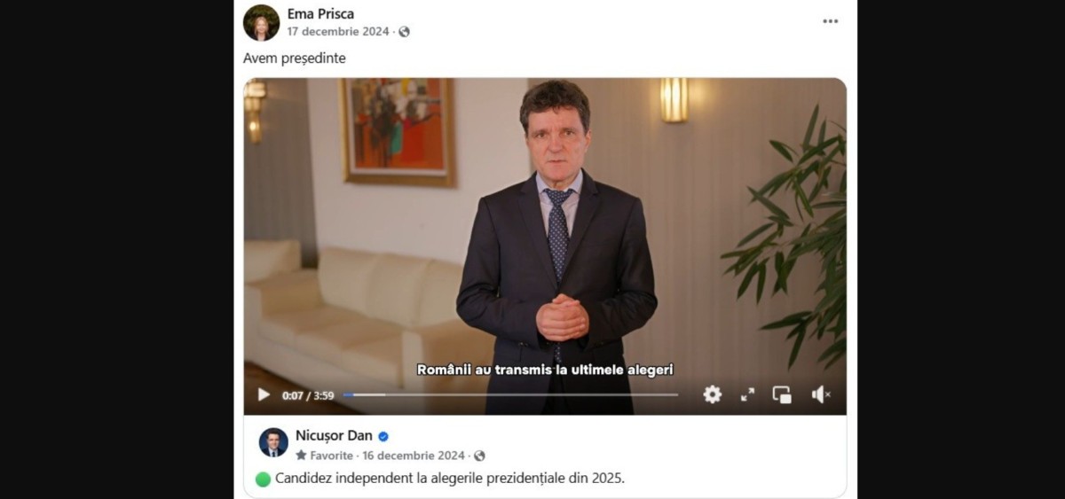The height and width of the screenshot is (499, 1065).
Task: Expand video to fullscreen
Action: [x=747, y=395]
